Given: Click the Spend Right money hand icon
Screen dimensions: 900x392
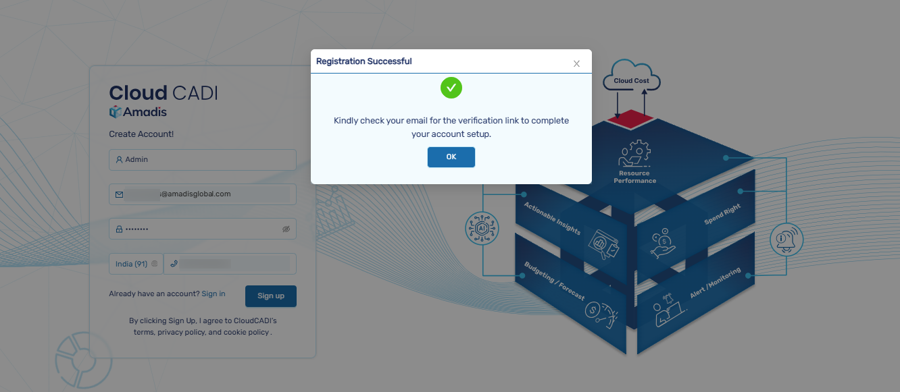Looking at the screenshot, I should (x=664, y=244).
